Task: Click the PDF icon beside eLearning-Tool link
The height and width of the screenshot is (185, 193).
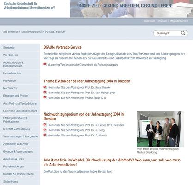Action: [x=45, y=64]
